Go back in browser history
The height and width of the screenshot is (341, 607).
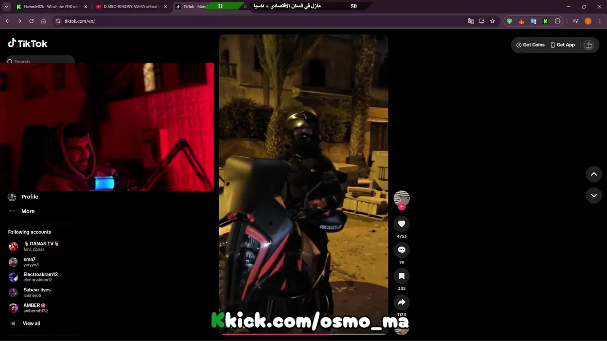coord(8,21)
